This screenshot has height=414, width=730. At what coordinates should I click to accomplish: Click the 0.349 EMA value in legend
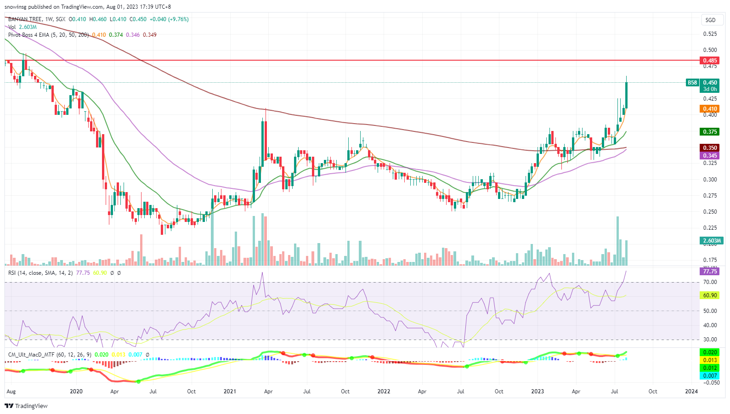click(x=150, y=35)
